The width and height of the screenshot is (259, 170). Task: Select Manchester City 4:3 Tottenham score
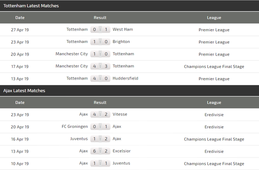pyautogui.click(x=100, y=66)
